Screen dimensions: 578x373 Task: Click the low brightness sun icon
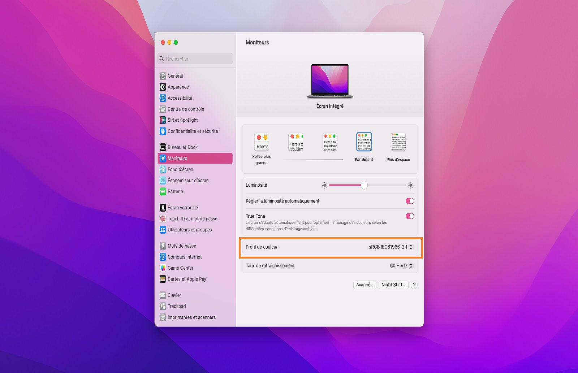[325, 185]
